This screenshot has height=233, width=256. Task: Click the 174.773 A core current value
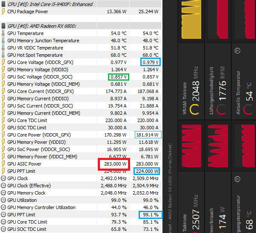point(116,91)
